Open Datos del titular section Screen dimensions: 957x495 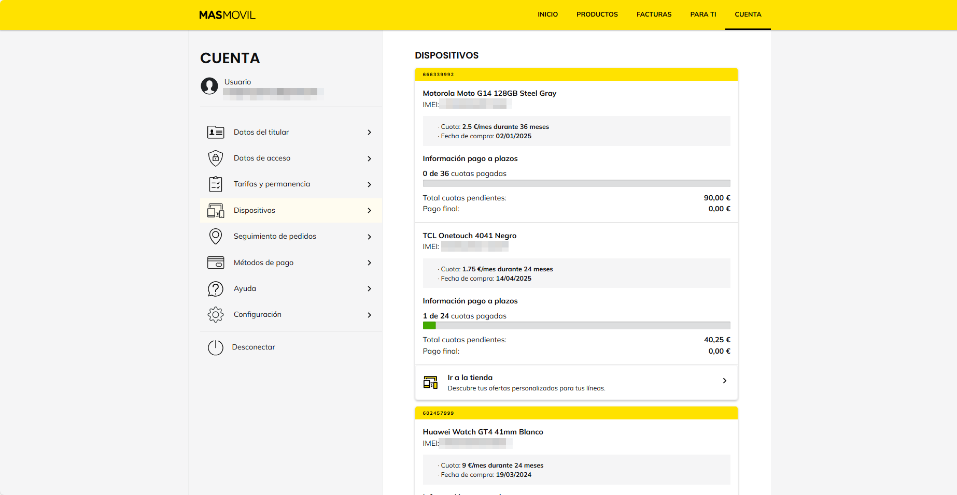[x=291, y=132]
